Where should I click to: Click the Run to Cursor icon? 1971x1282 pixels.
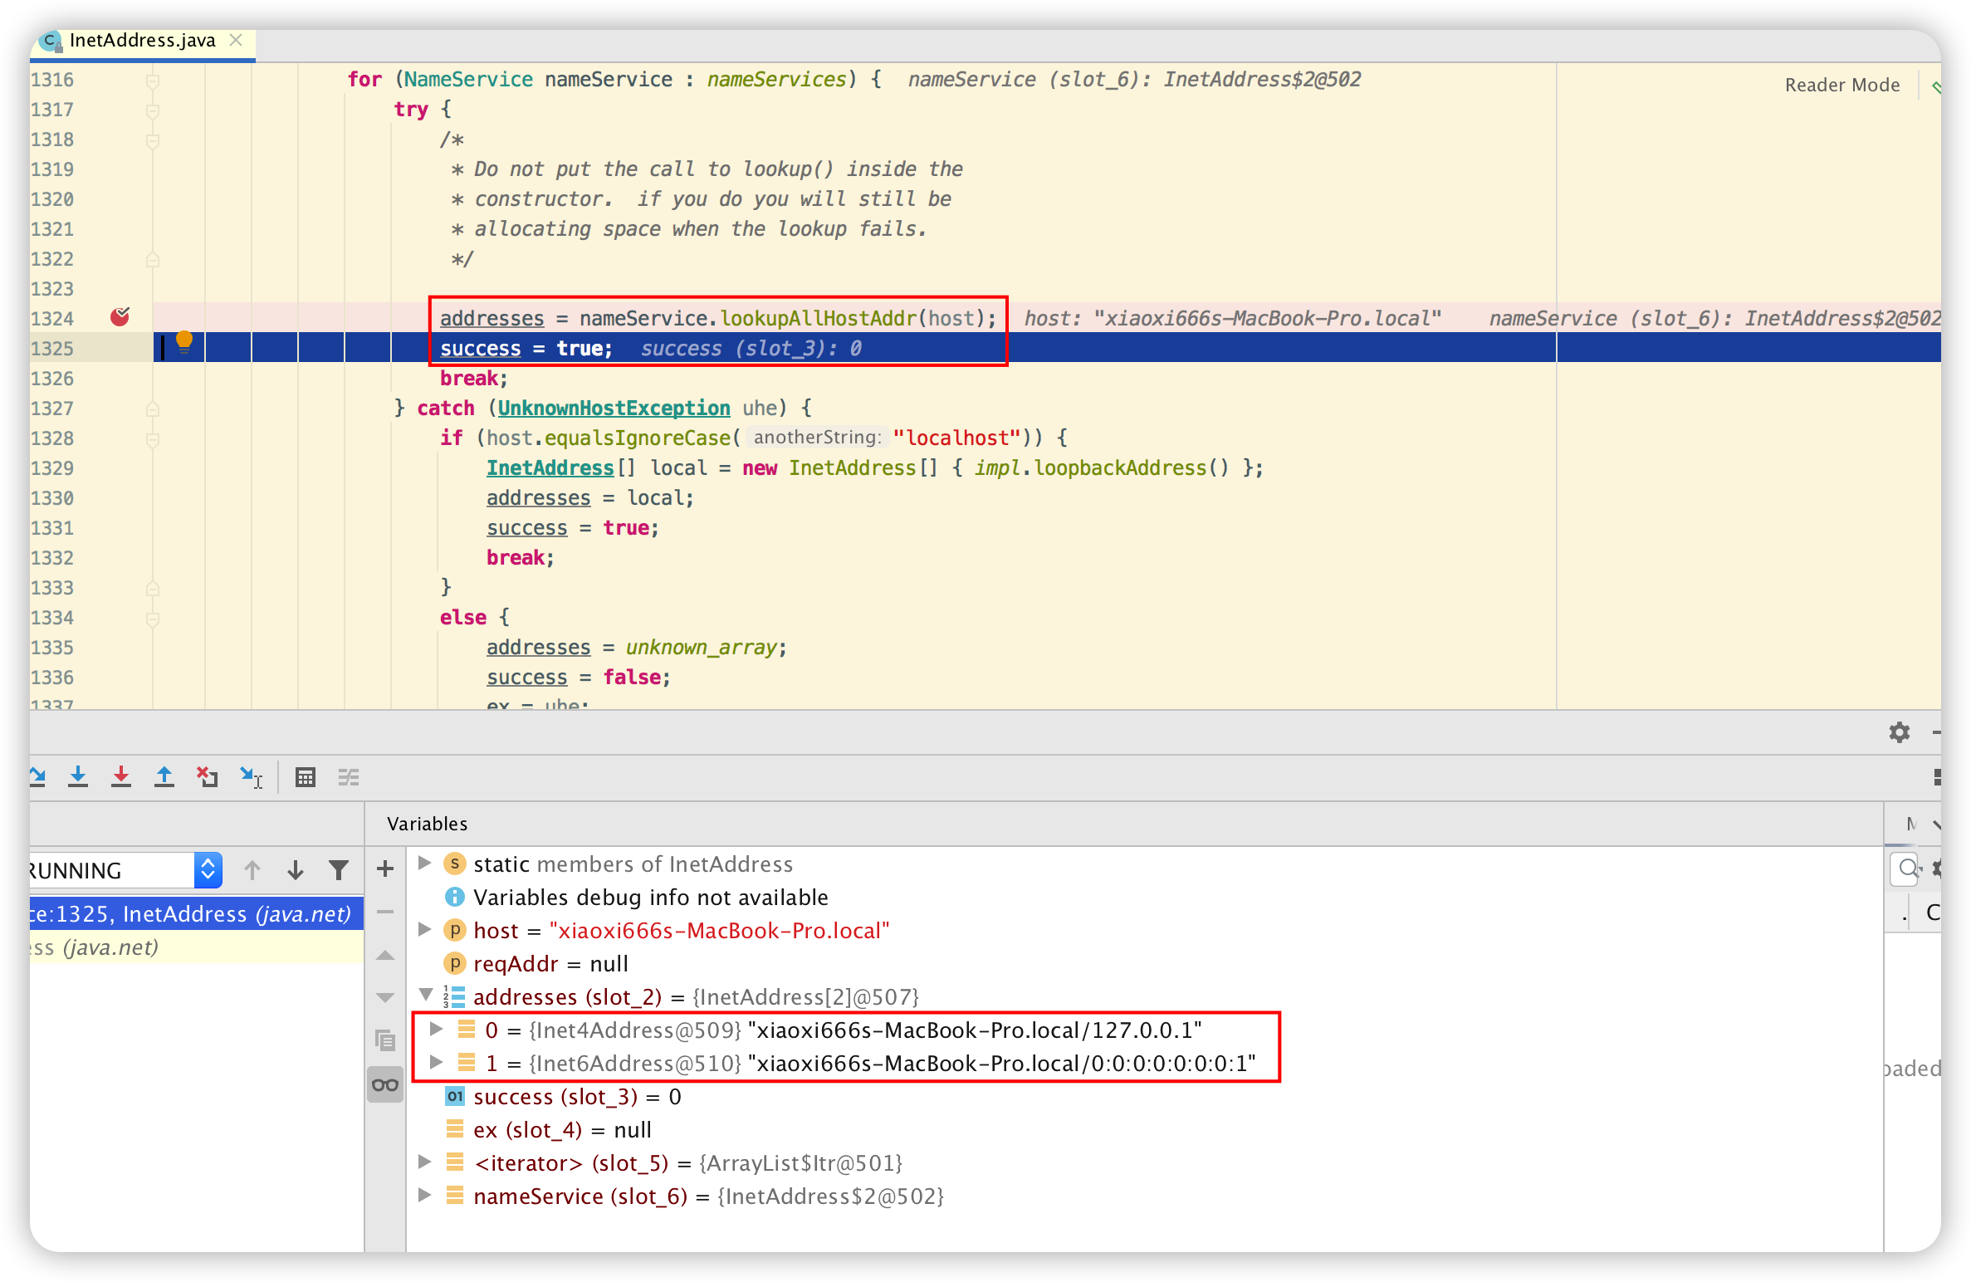251,777
